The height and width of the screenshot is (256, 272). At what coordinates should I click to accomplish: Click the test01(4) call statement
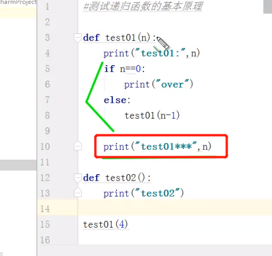(x=105, y=224)
